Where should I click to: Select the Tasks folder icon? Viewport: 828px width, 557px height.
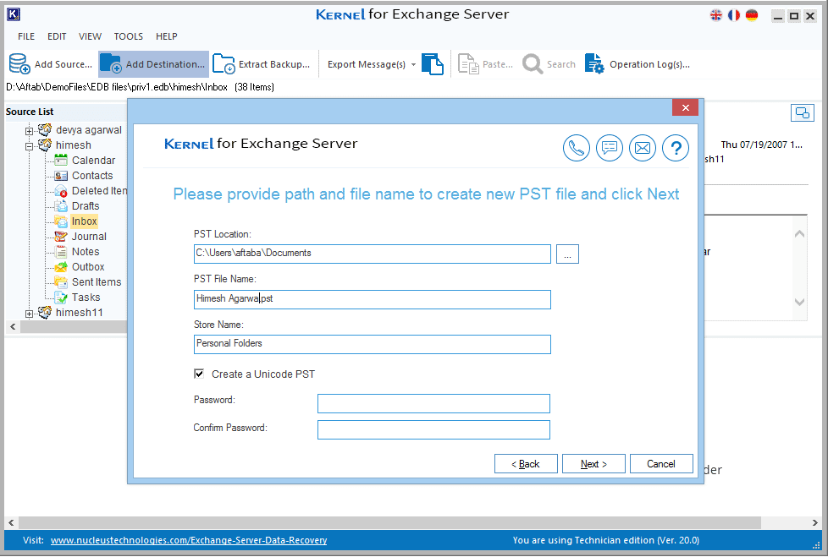click(x=61, y=298)
